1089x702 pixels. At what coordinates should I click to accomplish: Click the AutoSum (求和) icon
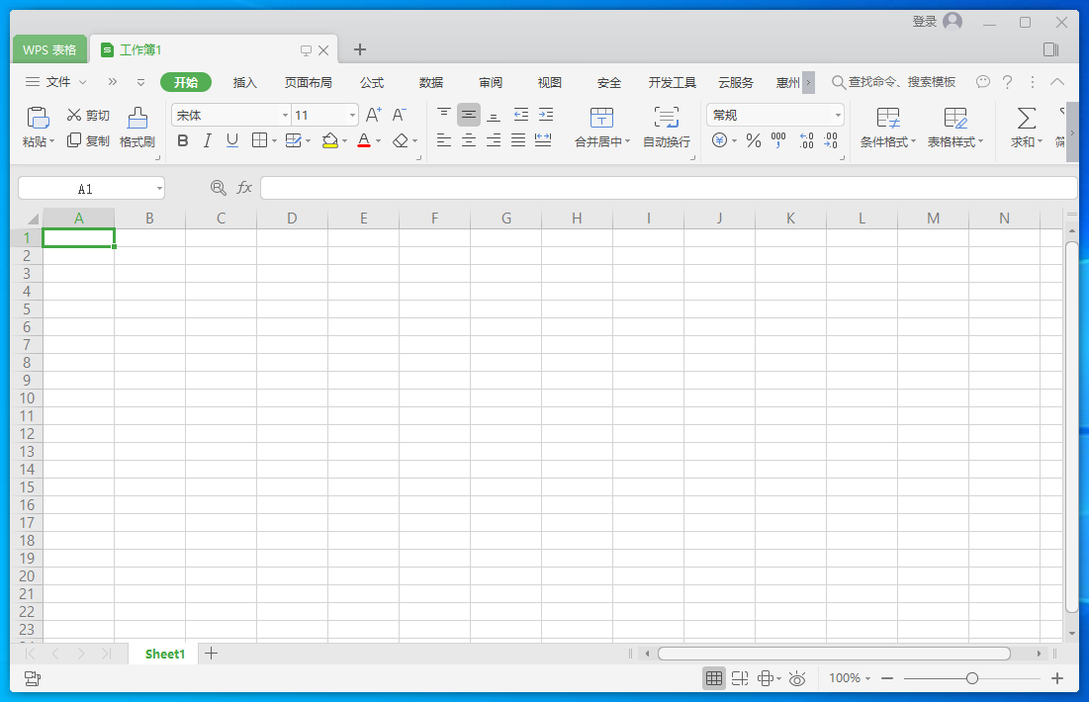[x=1026, y=118]
